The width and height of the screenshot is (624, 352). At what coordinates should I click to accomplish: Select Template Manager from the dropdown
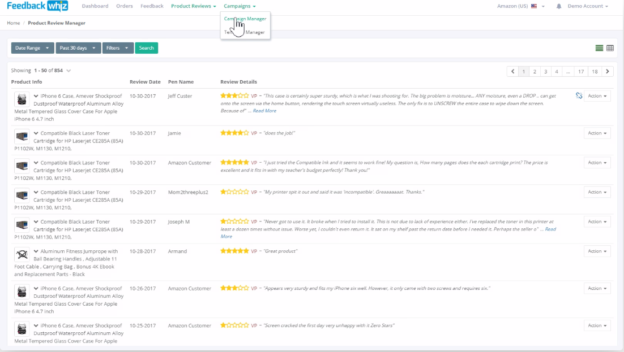click(245, 32)
